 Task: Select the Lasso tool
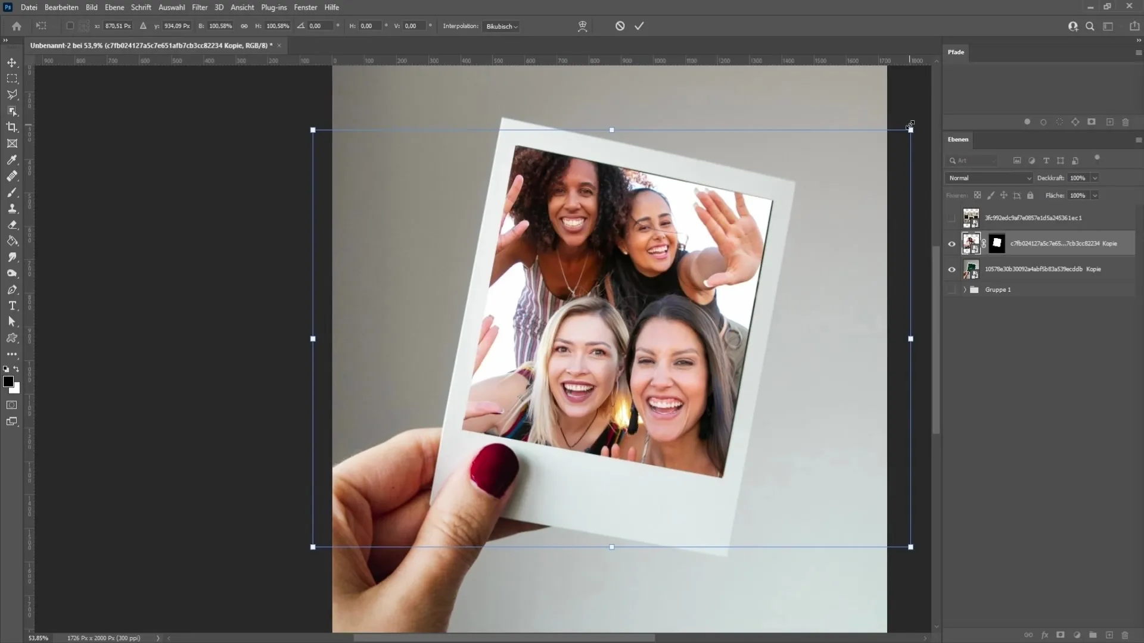point(12,95)
